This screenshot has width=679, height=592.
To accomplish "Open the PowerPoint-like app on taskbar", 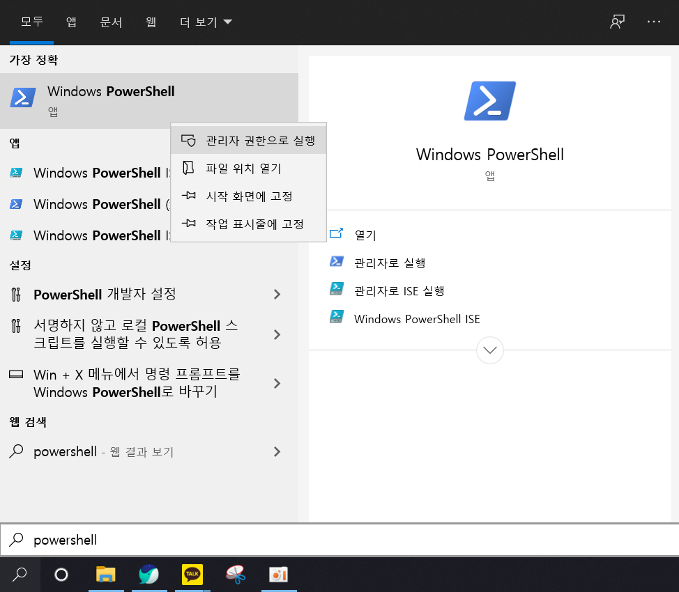I will [x=278, y=575].
